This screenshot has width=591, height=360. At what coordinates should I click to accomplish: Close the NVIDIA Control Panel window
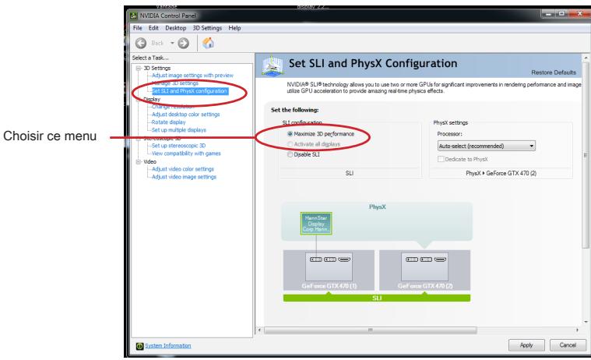579,14
